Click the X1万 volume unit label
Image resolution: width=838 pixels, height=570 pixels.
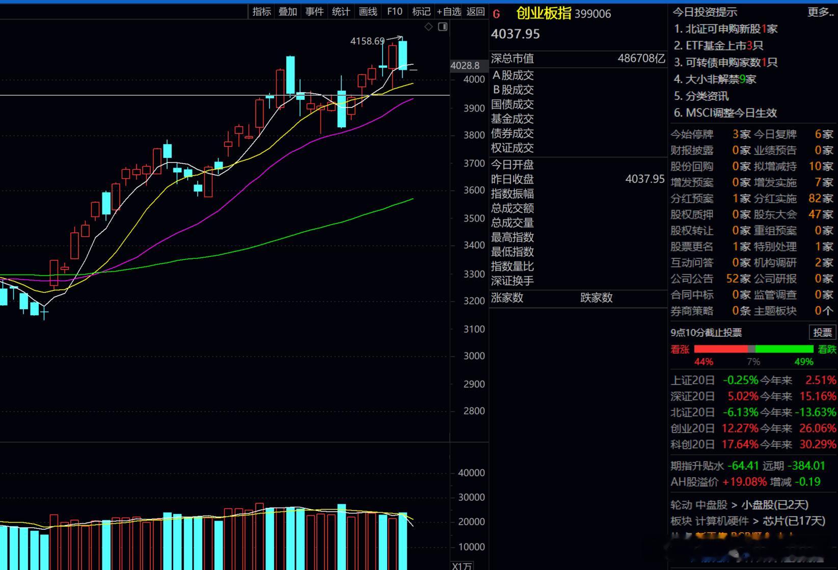click(463, 565)
